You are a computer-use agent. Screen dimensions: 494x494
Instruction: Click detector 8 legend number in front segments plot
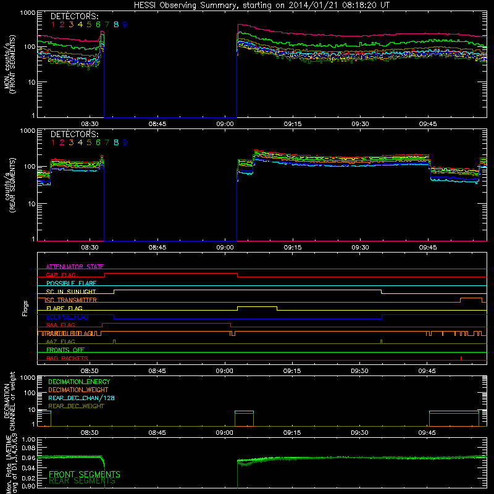click(116, 25)
